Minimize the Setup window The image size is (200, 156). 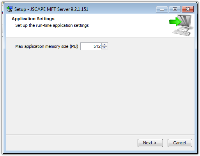[162, 9]
